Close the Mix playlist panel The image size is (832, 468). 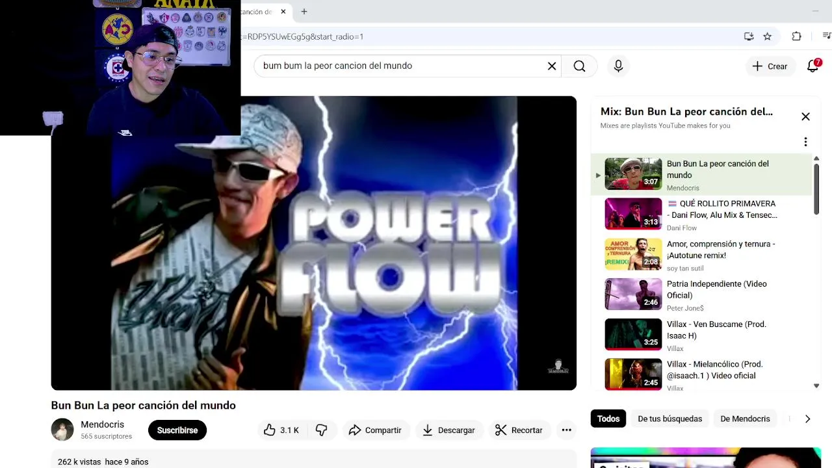point(805,116)
